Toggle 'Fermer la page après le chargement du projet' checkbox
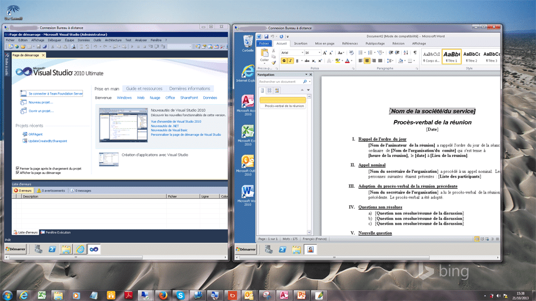This screenshot has height=301, width=536. pyautogui.click(x=18, y=168)
